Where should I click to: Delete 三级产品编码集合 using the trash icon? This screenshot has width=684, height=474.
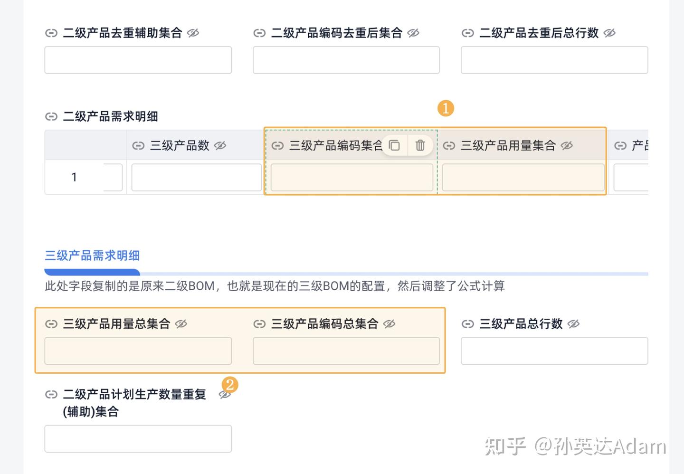[420, 145]
